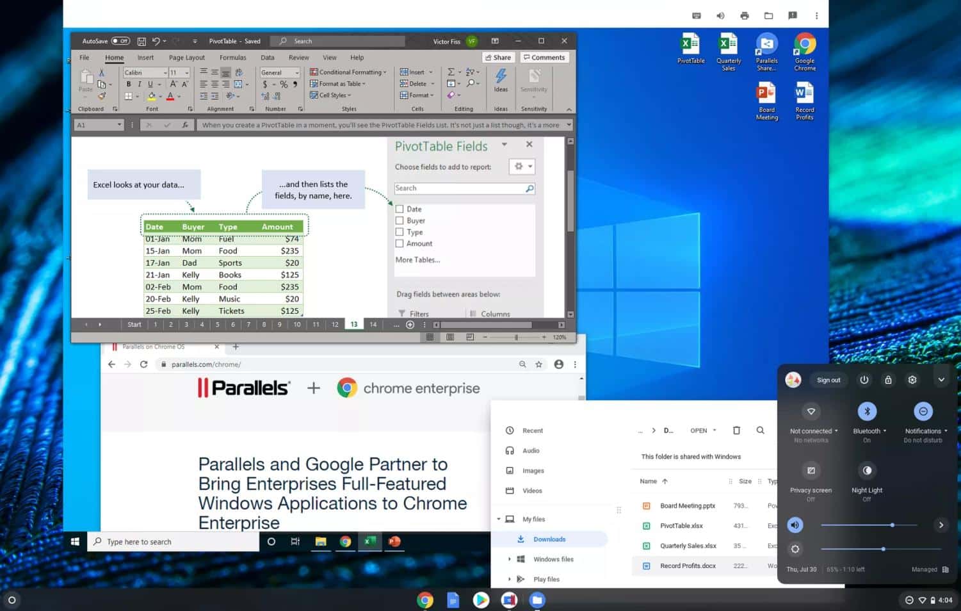
Task: Lock the screen via quick settings lock icon
Action: (888, 380)
